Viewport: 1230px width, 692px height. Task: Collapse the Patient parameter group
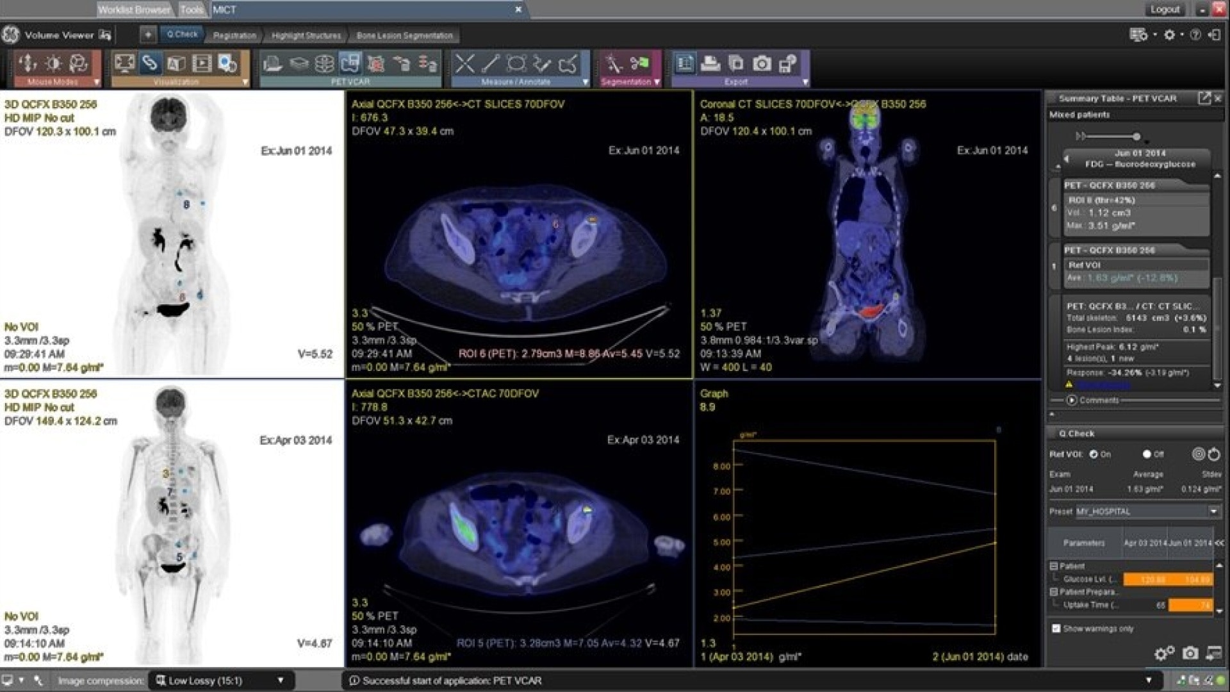(1054, 566)
